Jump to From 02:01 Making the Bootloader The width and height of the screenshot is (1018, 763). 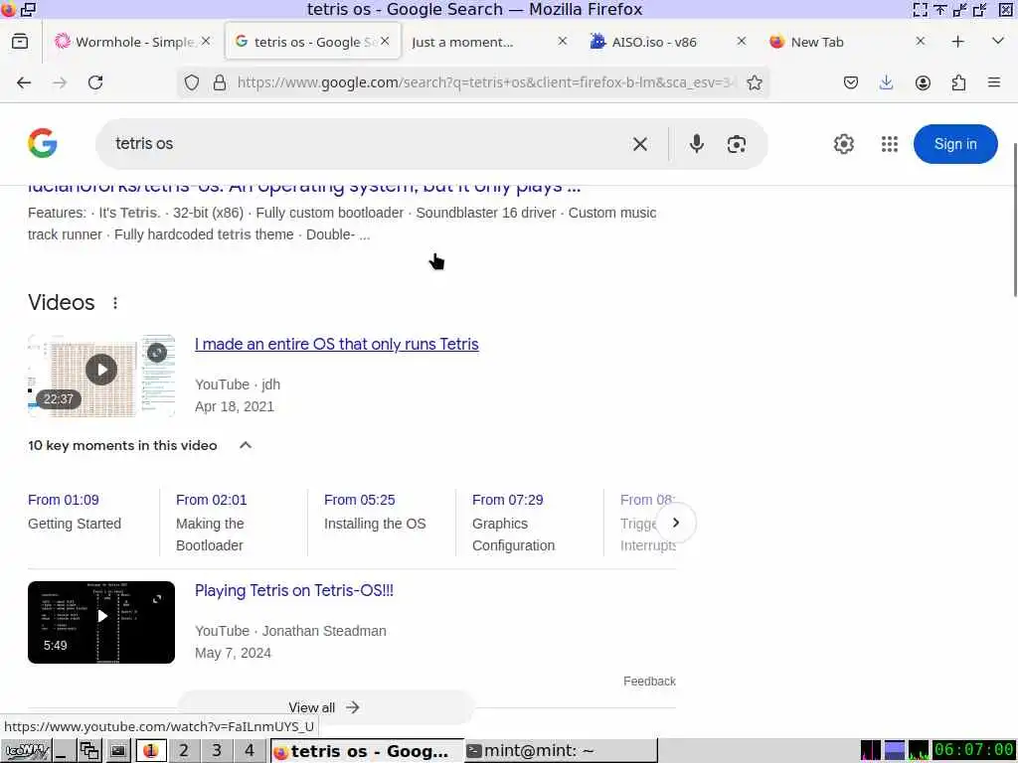click(x=212, y=523)
